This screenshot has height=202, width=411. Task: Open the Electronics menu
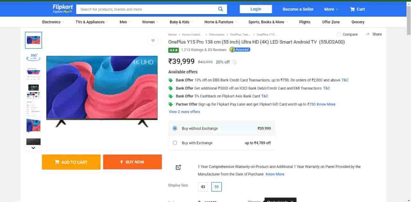(51, 22)
